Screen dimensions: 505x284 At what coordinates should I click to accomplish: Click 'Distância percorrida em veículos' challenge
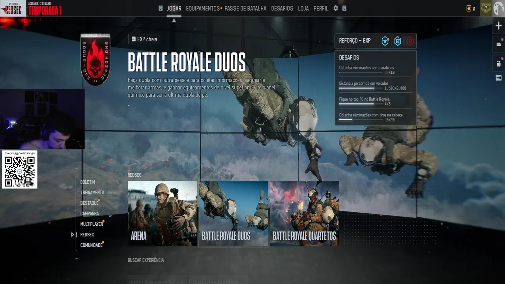364,84
